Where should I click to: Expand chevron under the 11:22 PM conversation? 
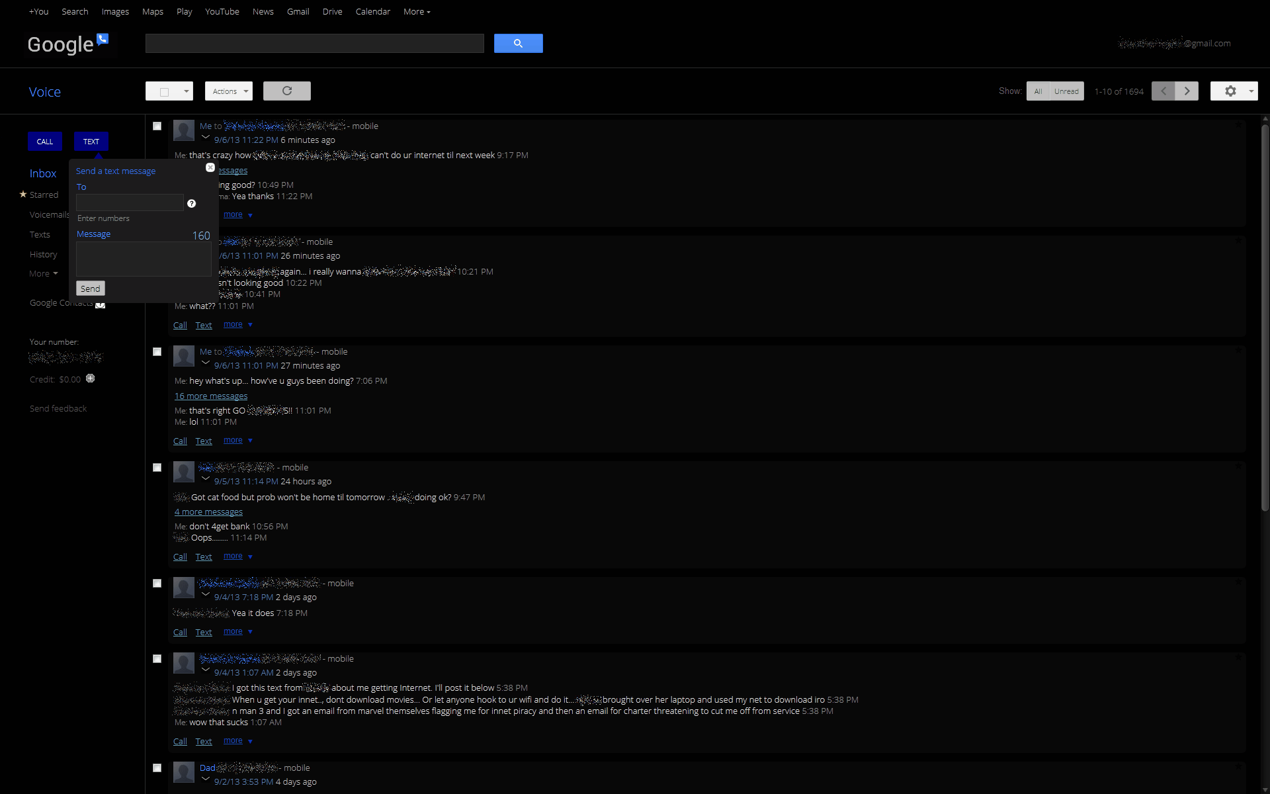click(x=205, y=138)
